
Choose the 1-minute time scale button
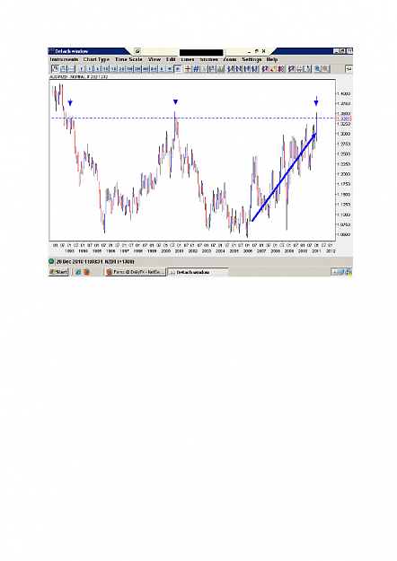[90, 69]
